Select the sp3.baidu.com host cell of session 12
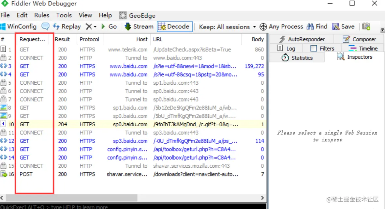 [x=130, y=141]
